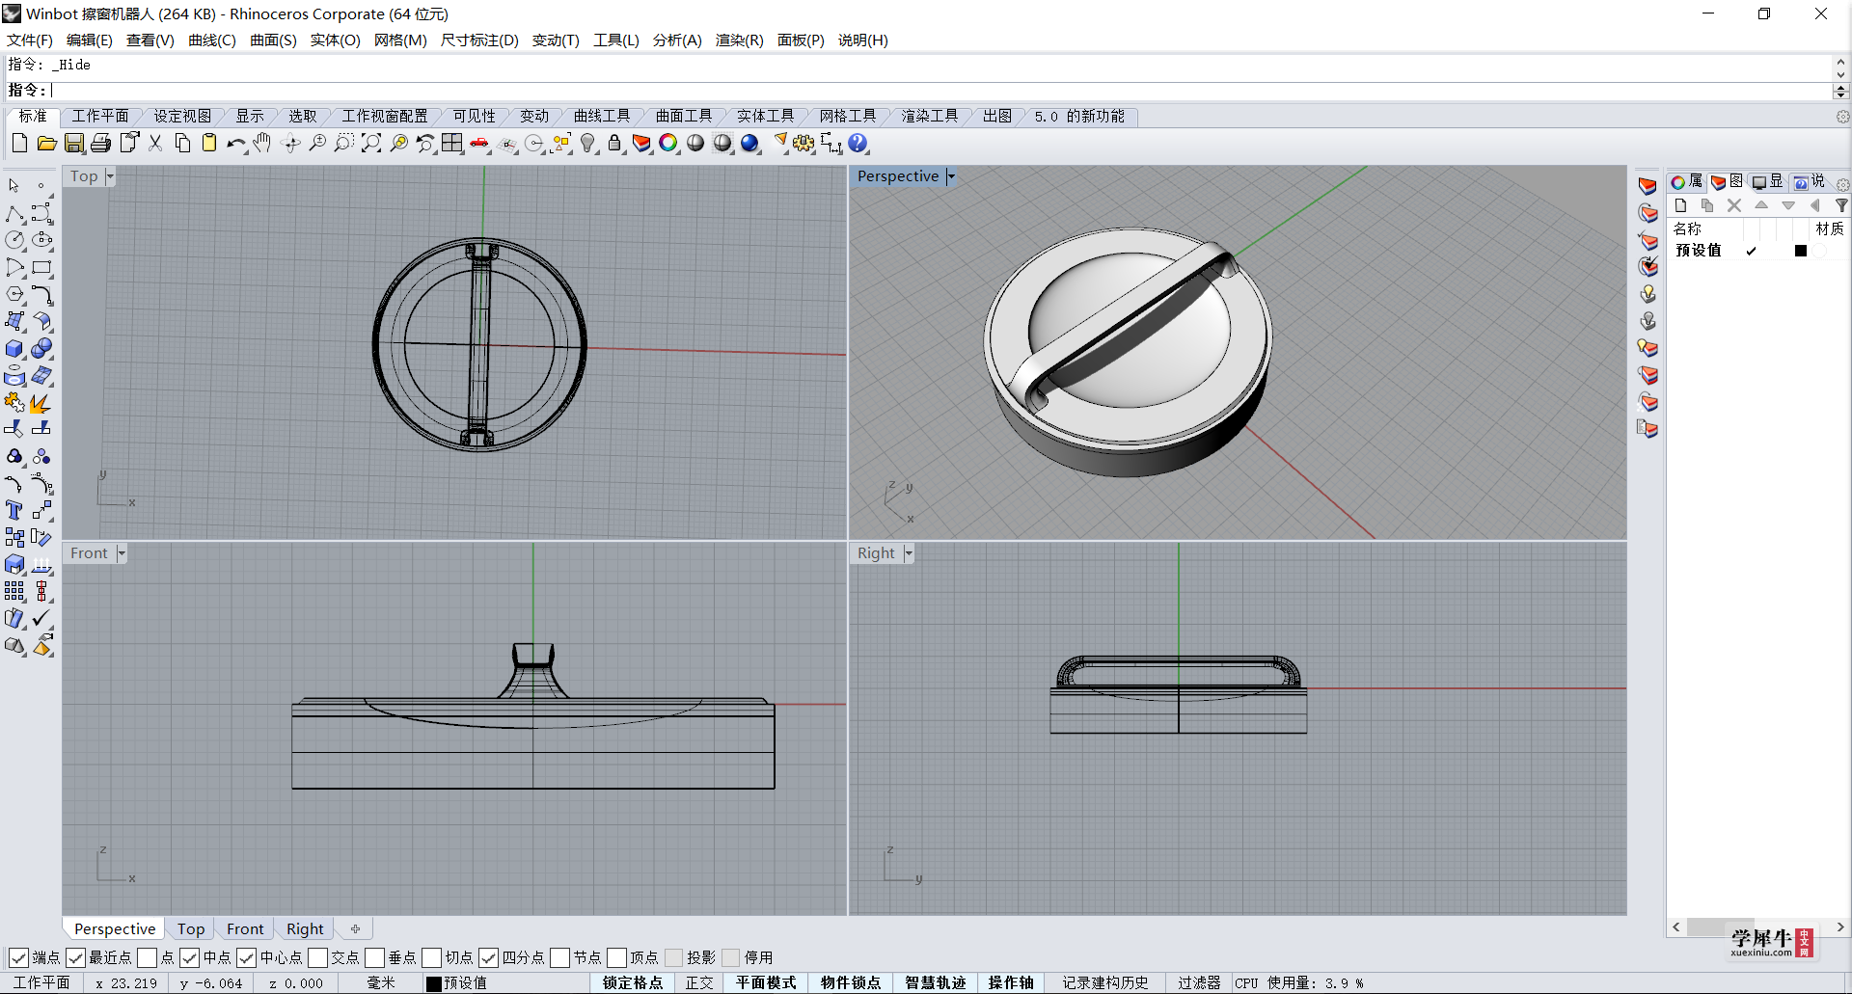Screen dimensions: 1852x994
Task: Open Help with the question mark icon
Action: tap(858, 144)
